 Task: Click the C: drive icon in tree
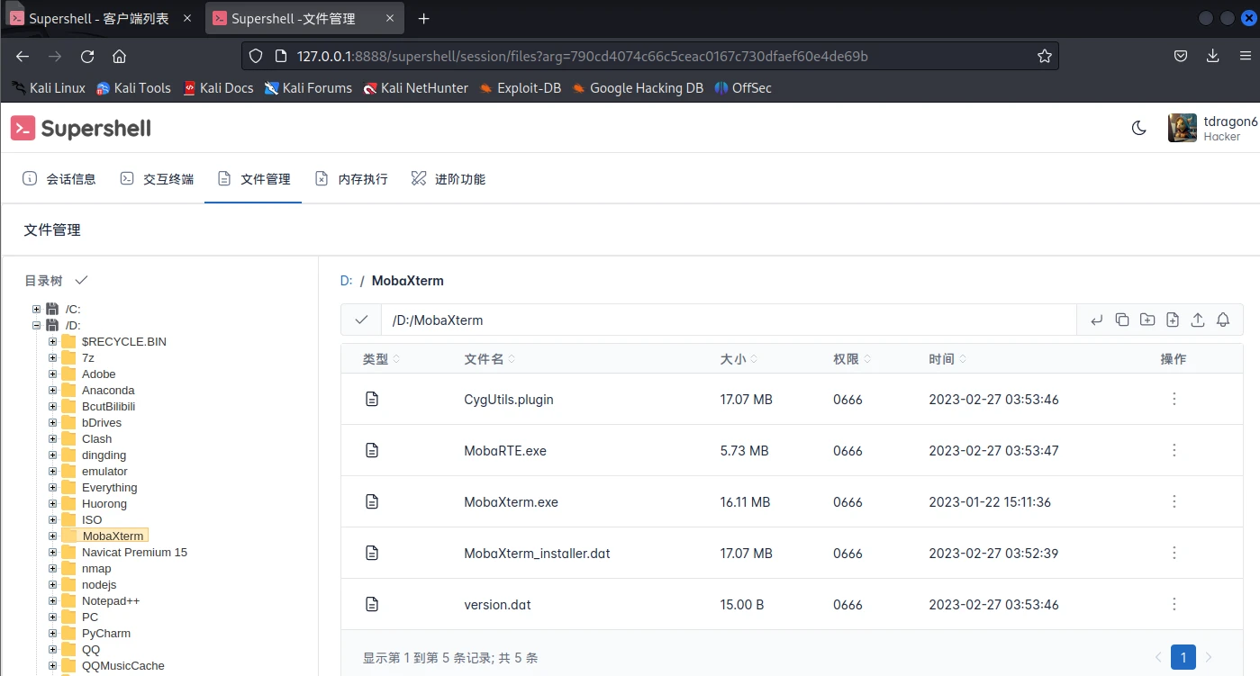[52, 309]
